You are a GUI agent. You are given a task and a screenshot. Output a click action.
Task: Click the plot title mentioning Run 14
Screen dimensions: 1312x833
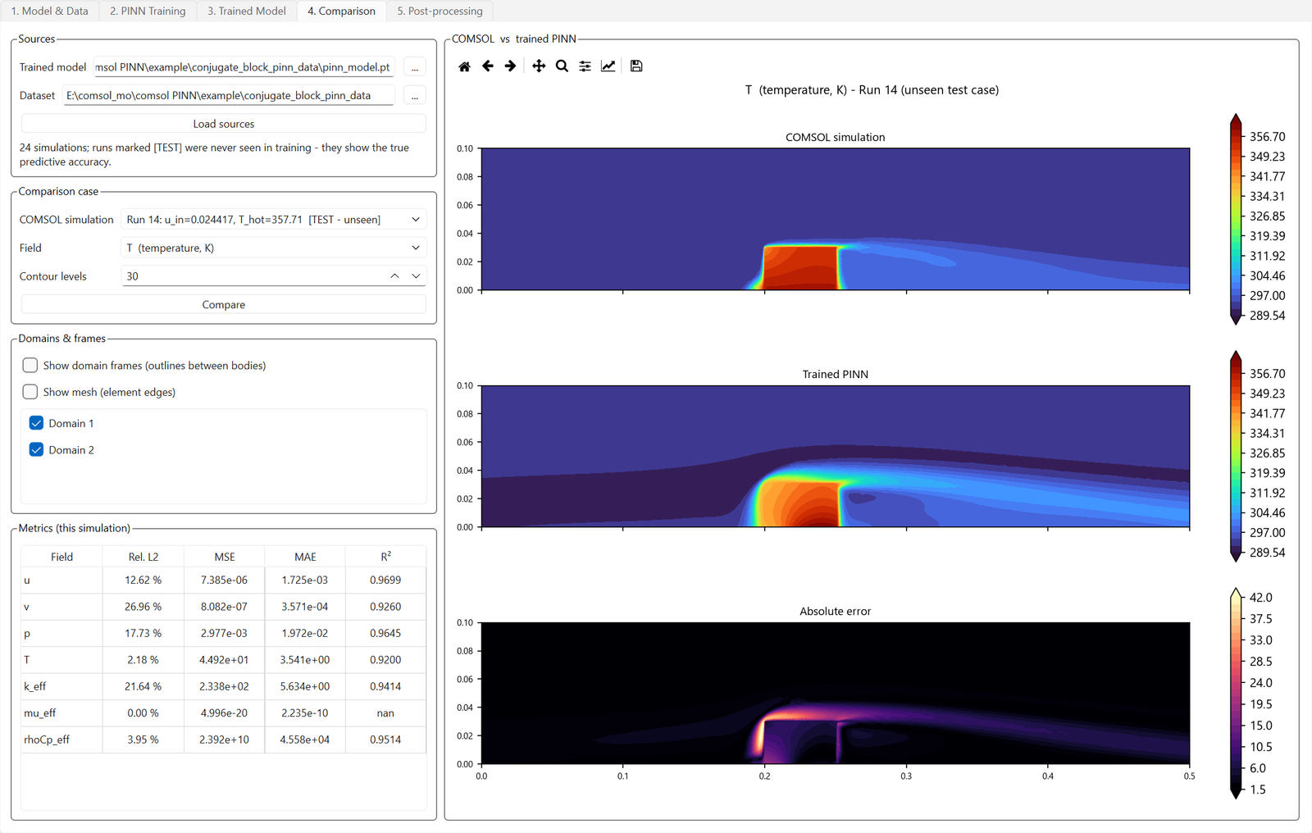tap(872, 90)
